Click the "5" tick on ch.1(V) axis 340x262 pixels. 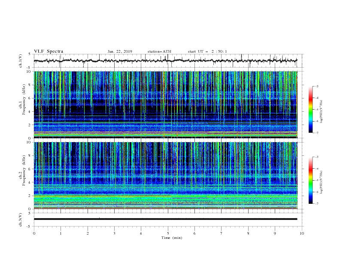click(30, 54)
